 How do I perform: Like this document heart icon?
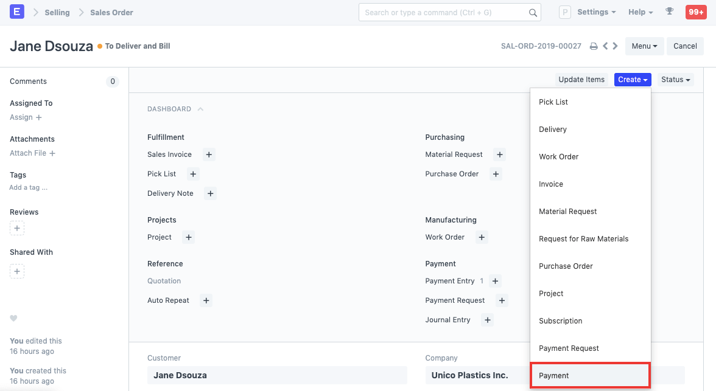pos(13,319)
